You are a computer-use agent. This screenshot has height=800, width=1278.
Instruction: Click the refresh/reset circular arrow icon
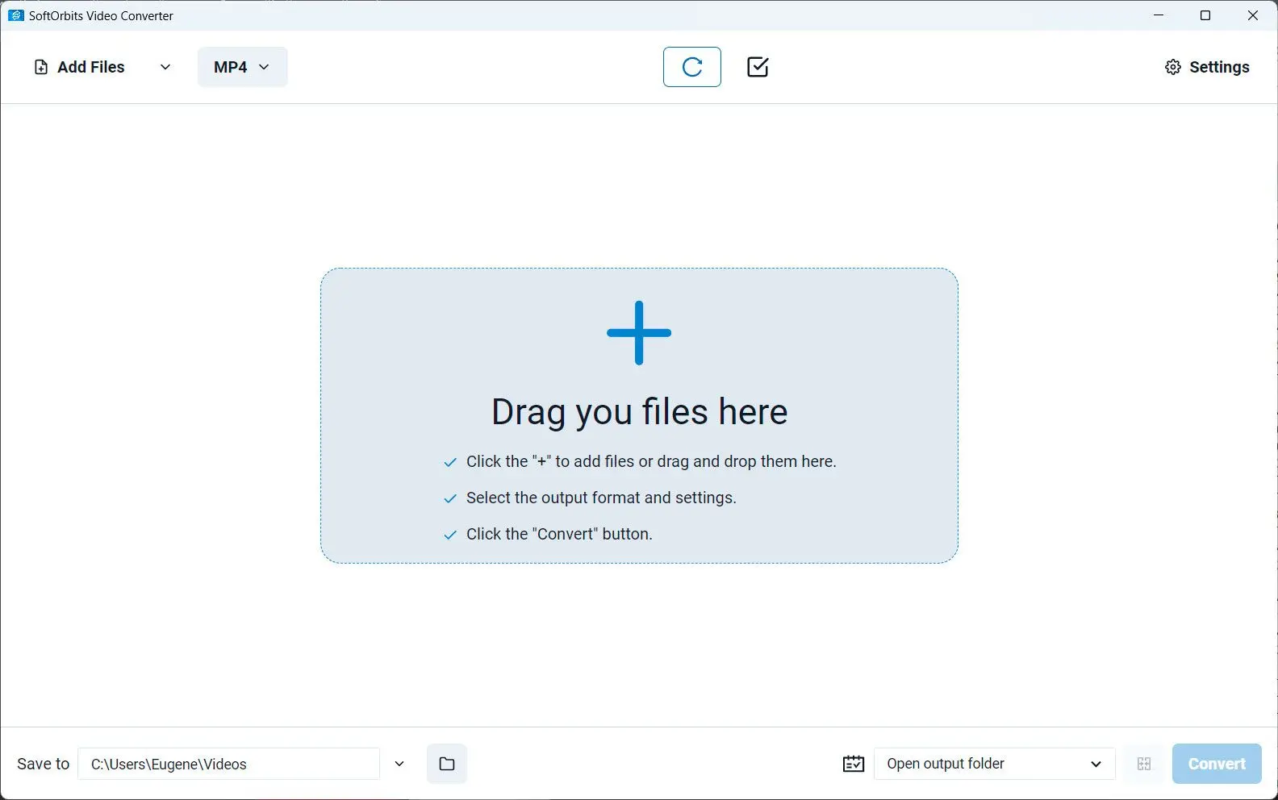(692, 67)
